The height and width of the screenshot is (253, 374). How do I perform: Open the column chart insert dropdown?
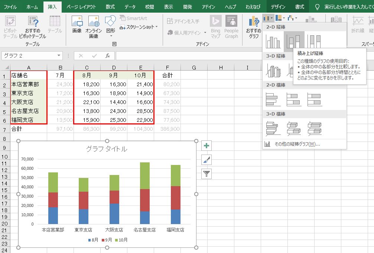[268, 18]
